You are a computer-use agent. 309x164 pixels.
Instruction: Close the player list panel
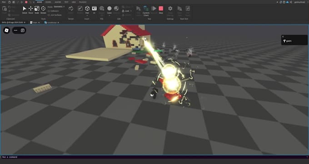pyautogui.click(x=283, y=36)
